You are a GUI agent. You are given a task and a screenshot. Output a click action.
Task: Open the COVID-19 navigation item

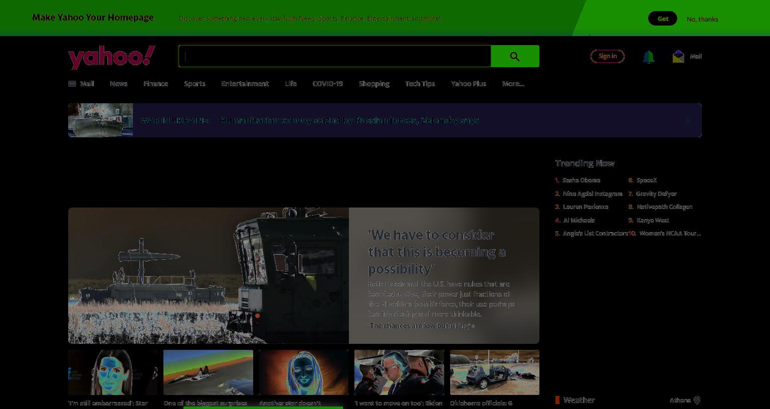[x=328, y=84]
